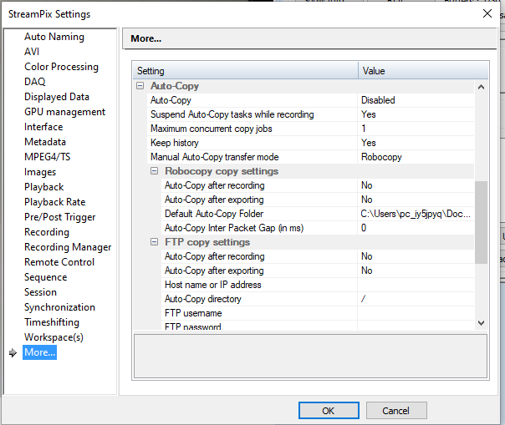This screenshot has height=425, width=505.
Task: Toggle Keep history value Yes
Action: pyautogui.click(x=414, y=143)
